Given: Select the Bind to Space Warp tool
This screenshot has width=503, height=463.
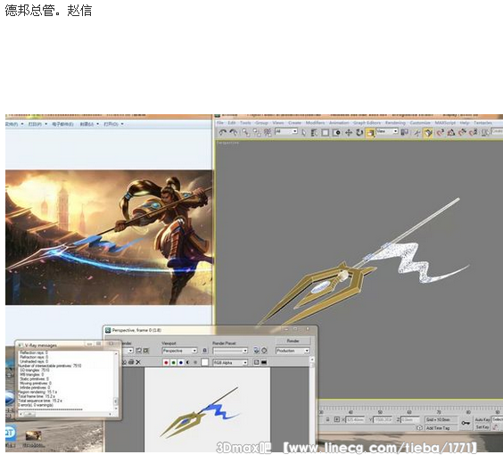Looking at the screenshot, I should click(268, 132).
